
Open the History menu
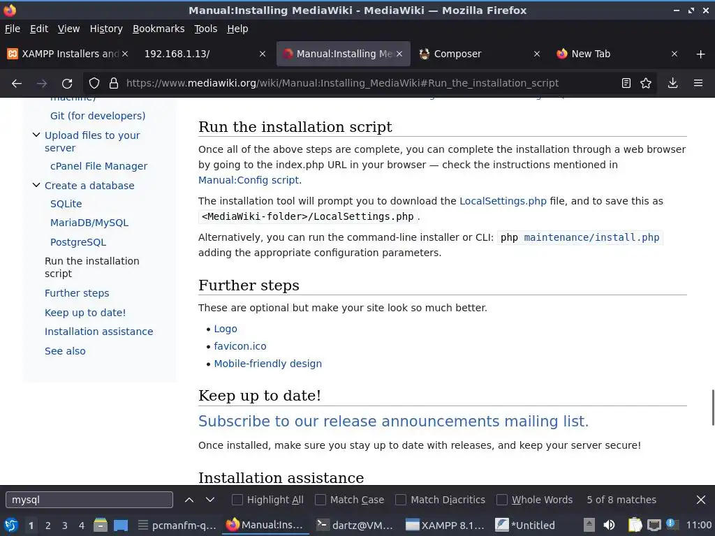[x=106, y=29]
